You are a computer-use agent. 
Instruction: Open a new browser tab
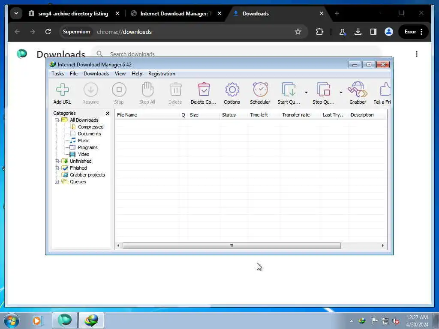[337, 13]
